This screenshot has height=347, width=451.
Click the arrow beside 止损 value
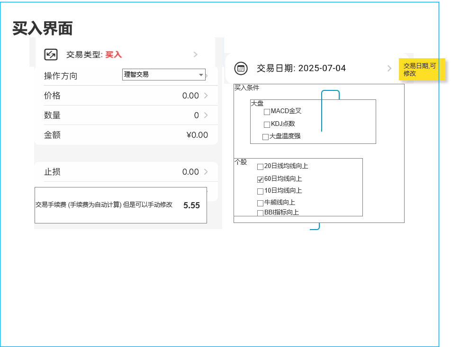(x=206, y=172)
